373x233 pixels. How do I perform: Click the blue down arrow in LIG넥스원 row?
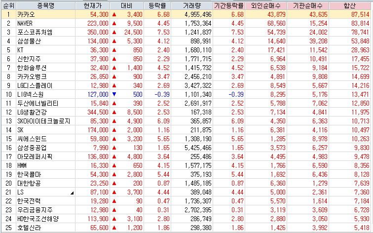click(x=114, y=94)
